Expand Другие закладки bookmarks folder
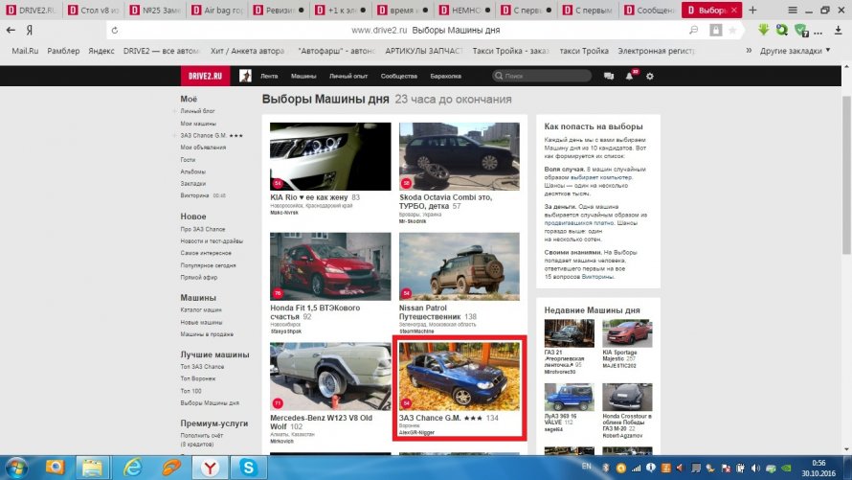 795,51
